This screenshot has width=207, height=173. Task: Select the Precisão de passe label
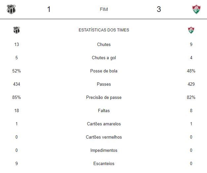point(104,98)
